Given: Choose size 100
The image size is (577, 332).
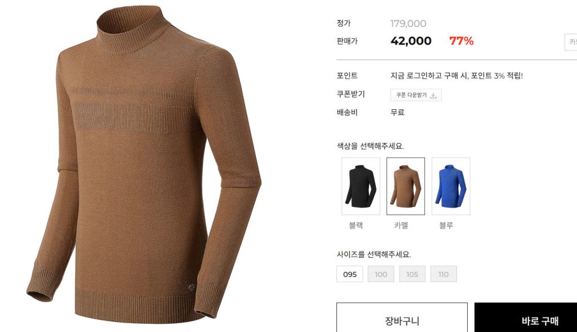Looking at the screenshot, I should (381, 274).
